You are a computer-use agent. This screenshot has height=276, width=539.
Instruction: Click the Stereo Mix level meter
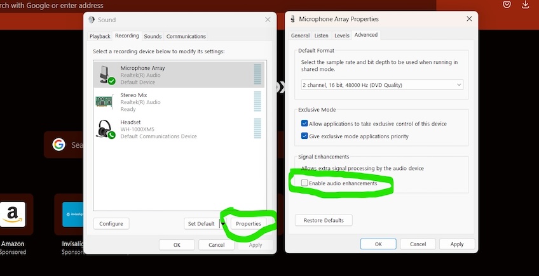257,102
